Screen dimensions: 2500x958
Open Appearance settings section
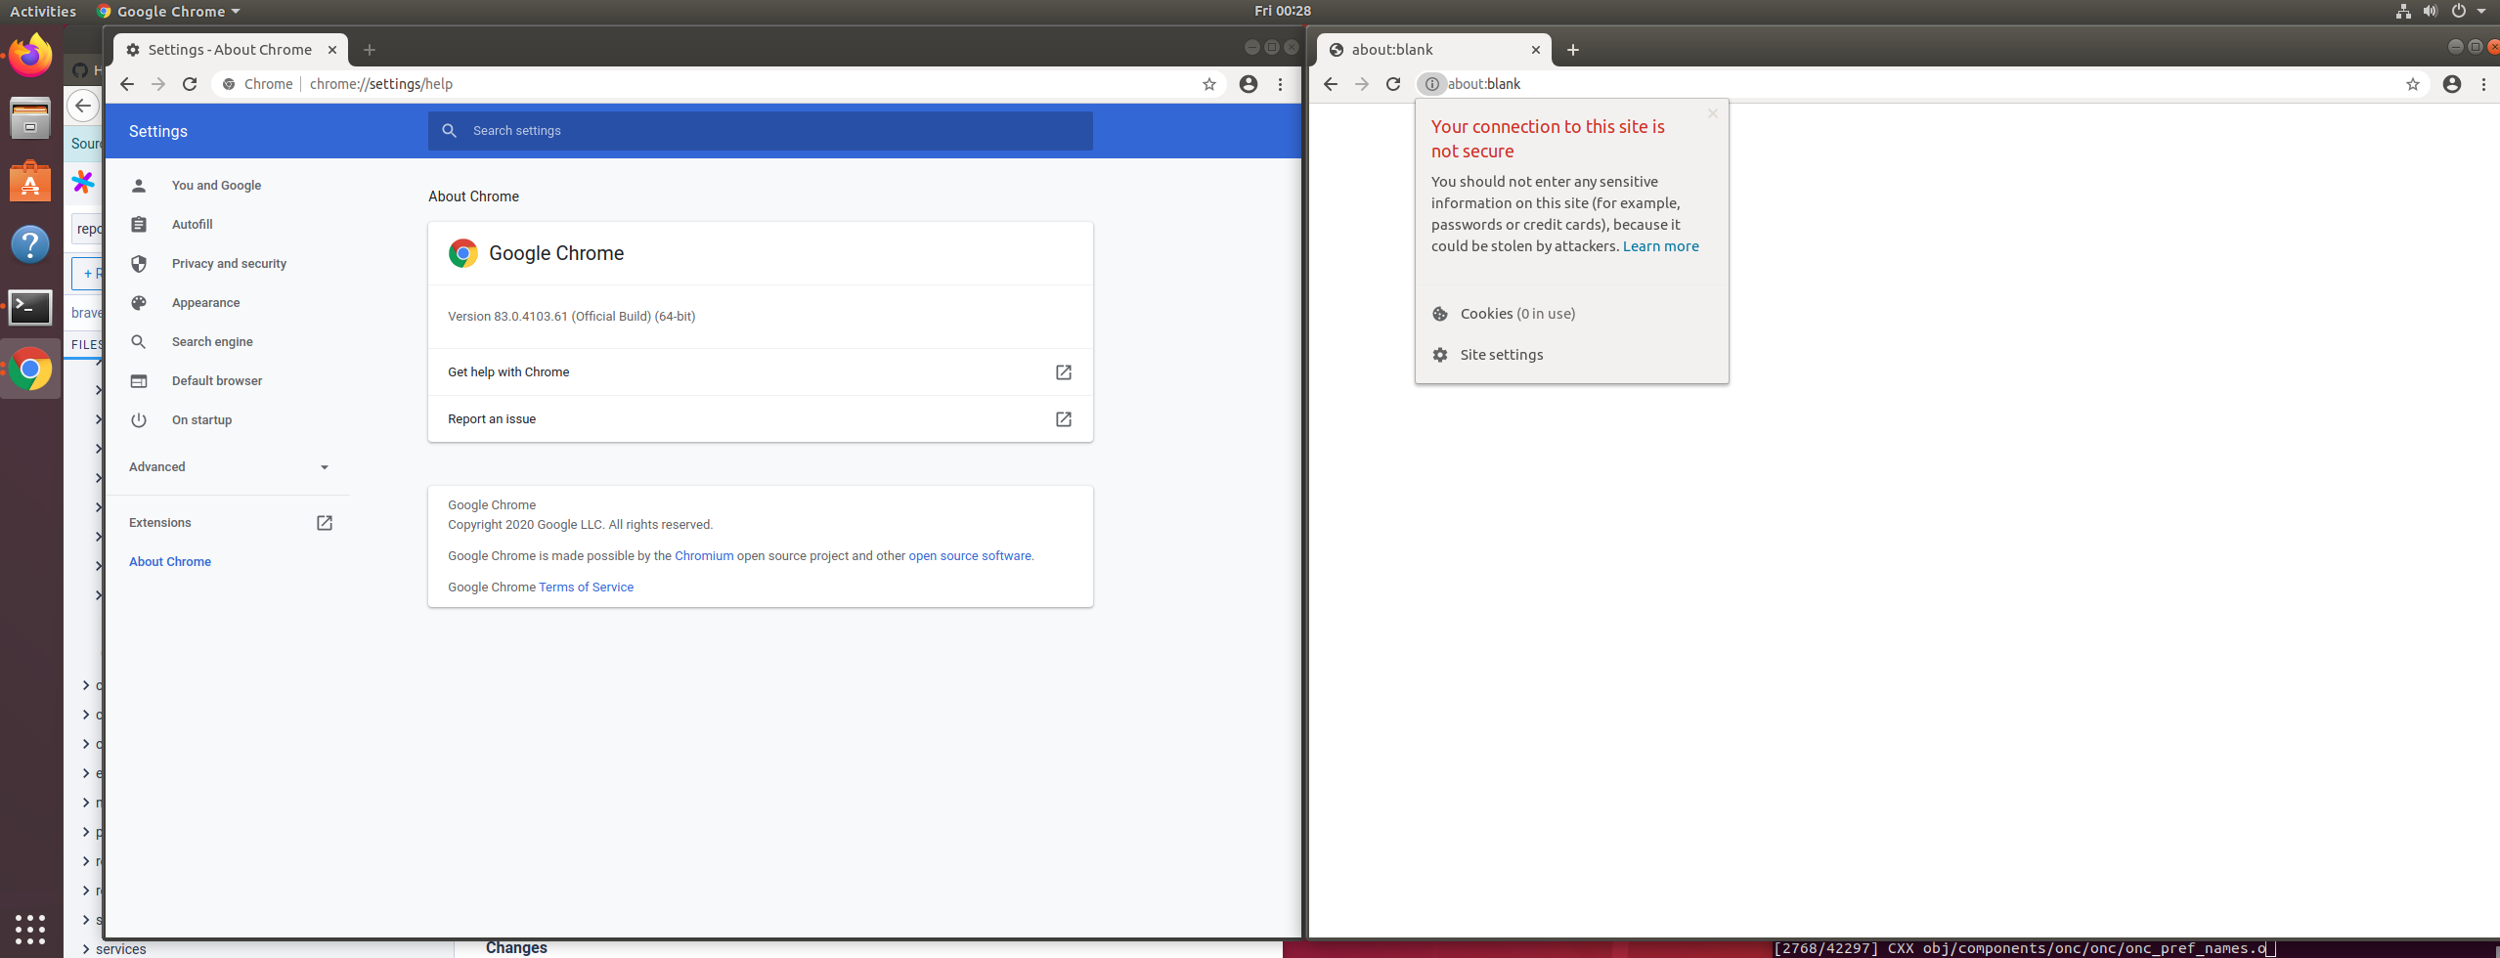tap(205, 303)
